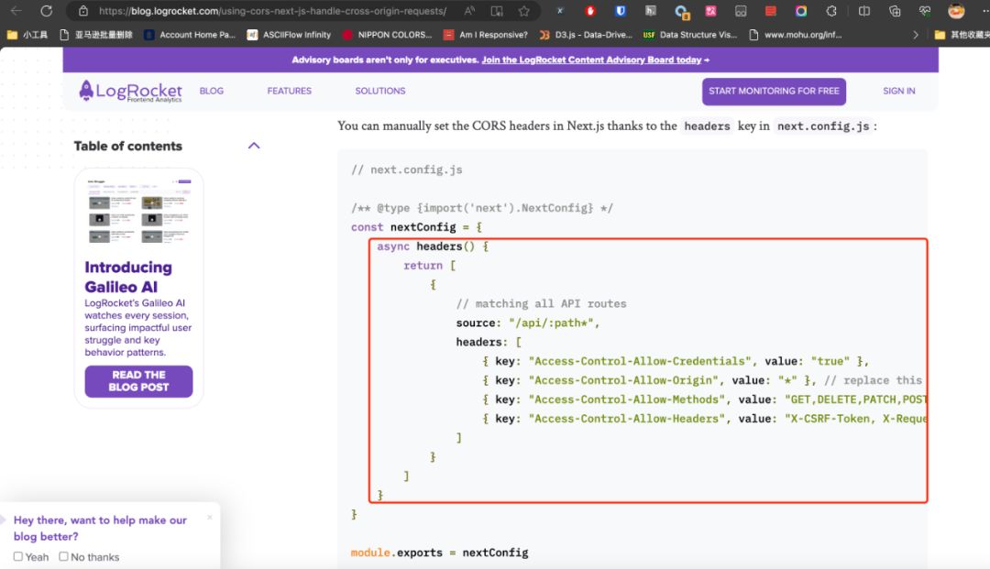Click the READ THE BLOG POST button
The width and height of the screenshot is (990, 569).
click(138, 381)
